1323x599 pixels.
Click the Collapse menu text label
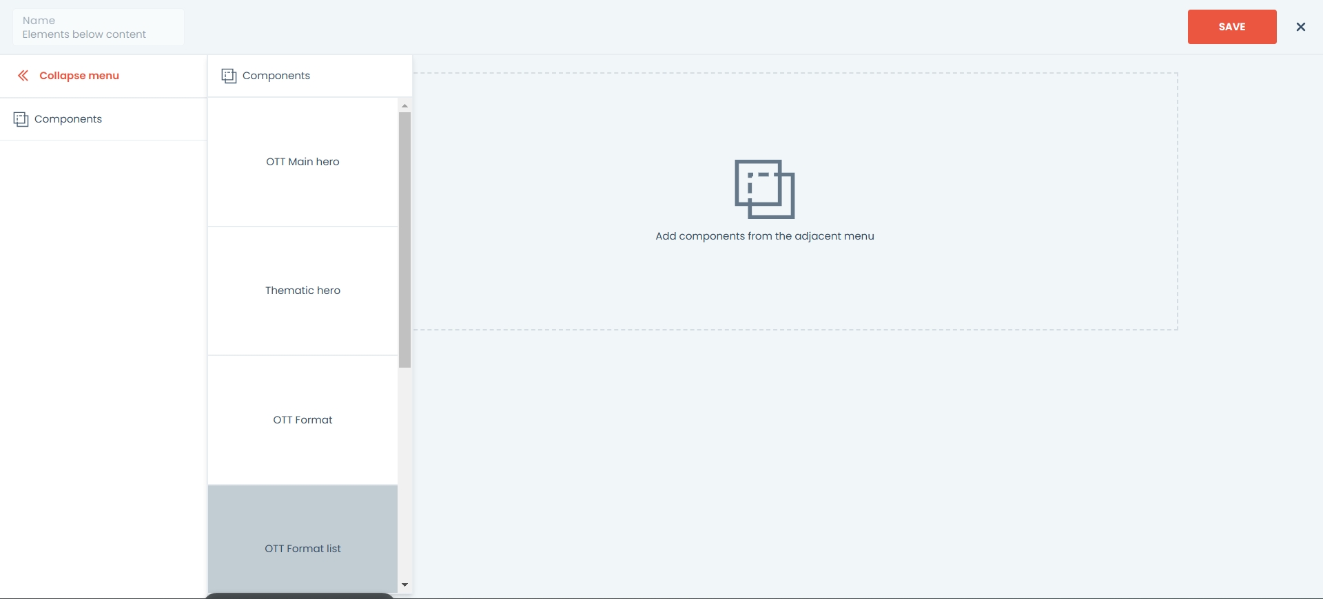pos(79,76)
